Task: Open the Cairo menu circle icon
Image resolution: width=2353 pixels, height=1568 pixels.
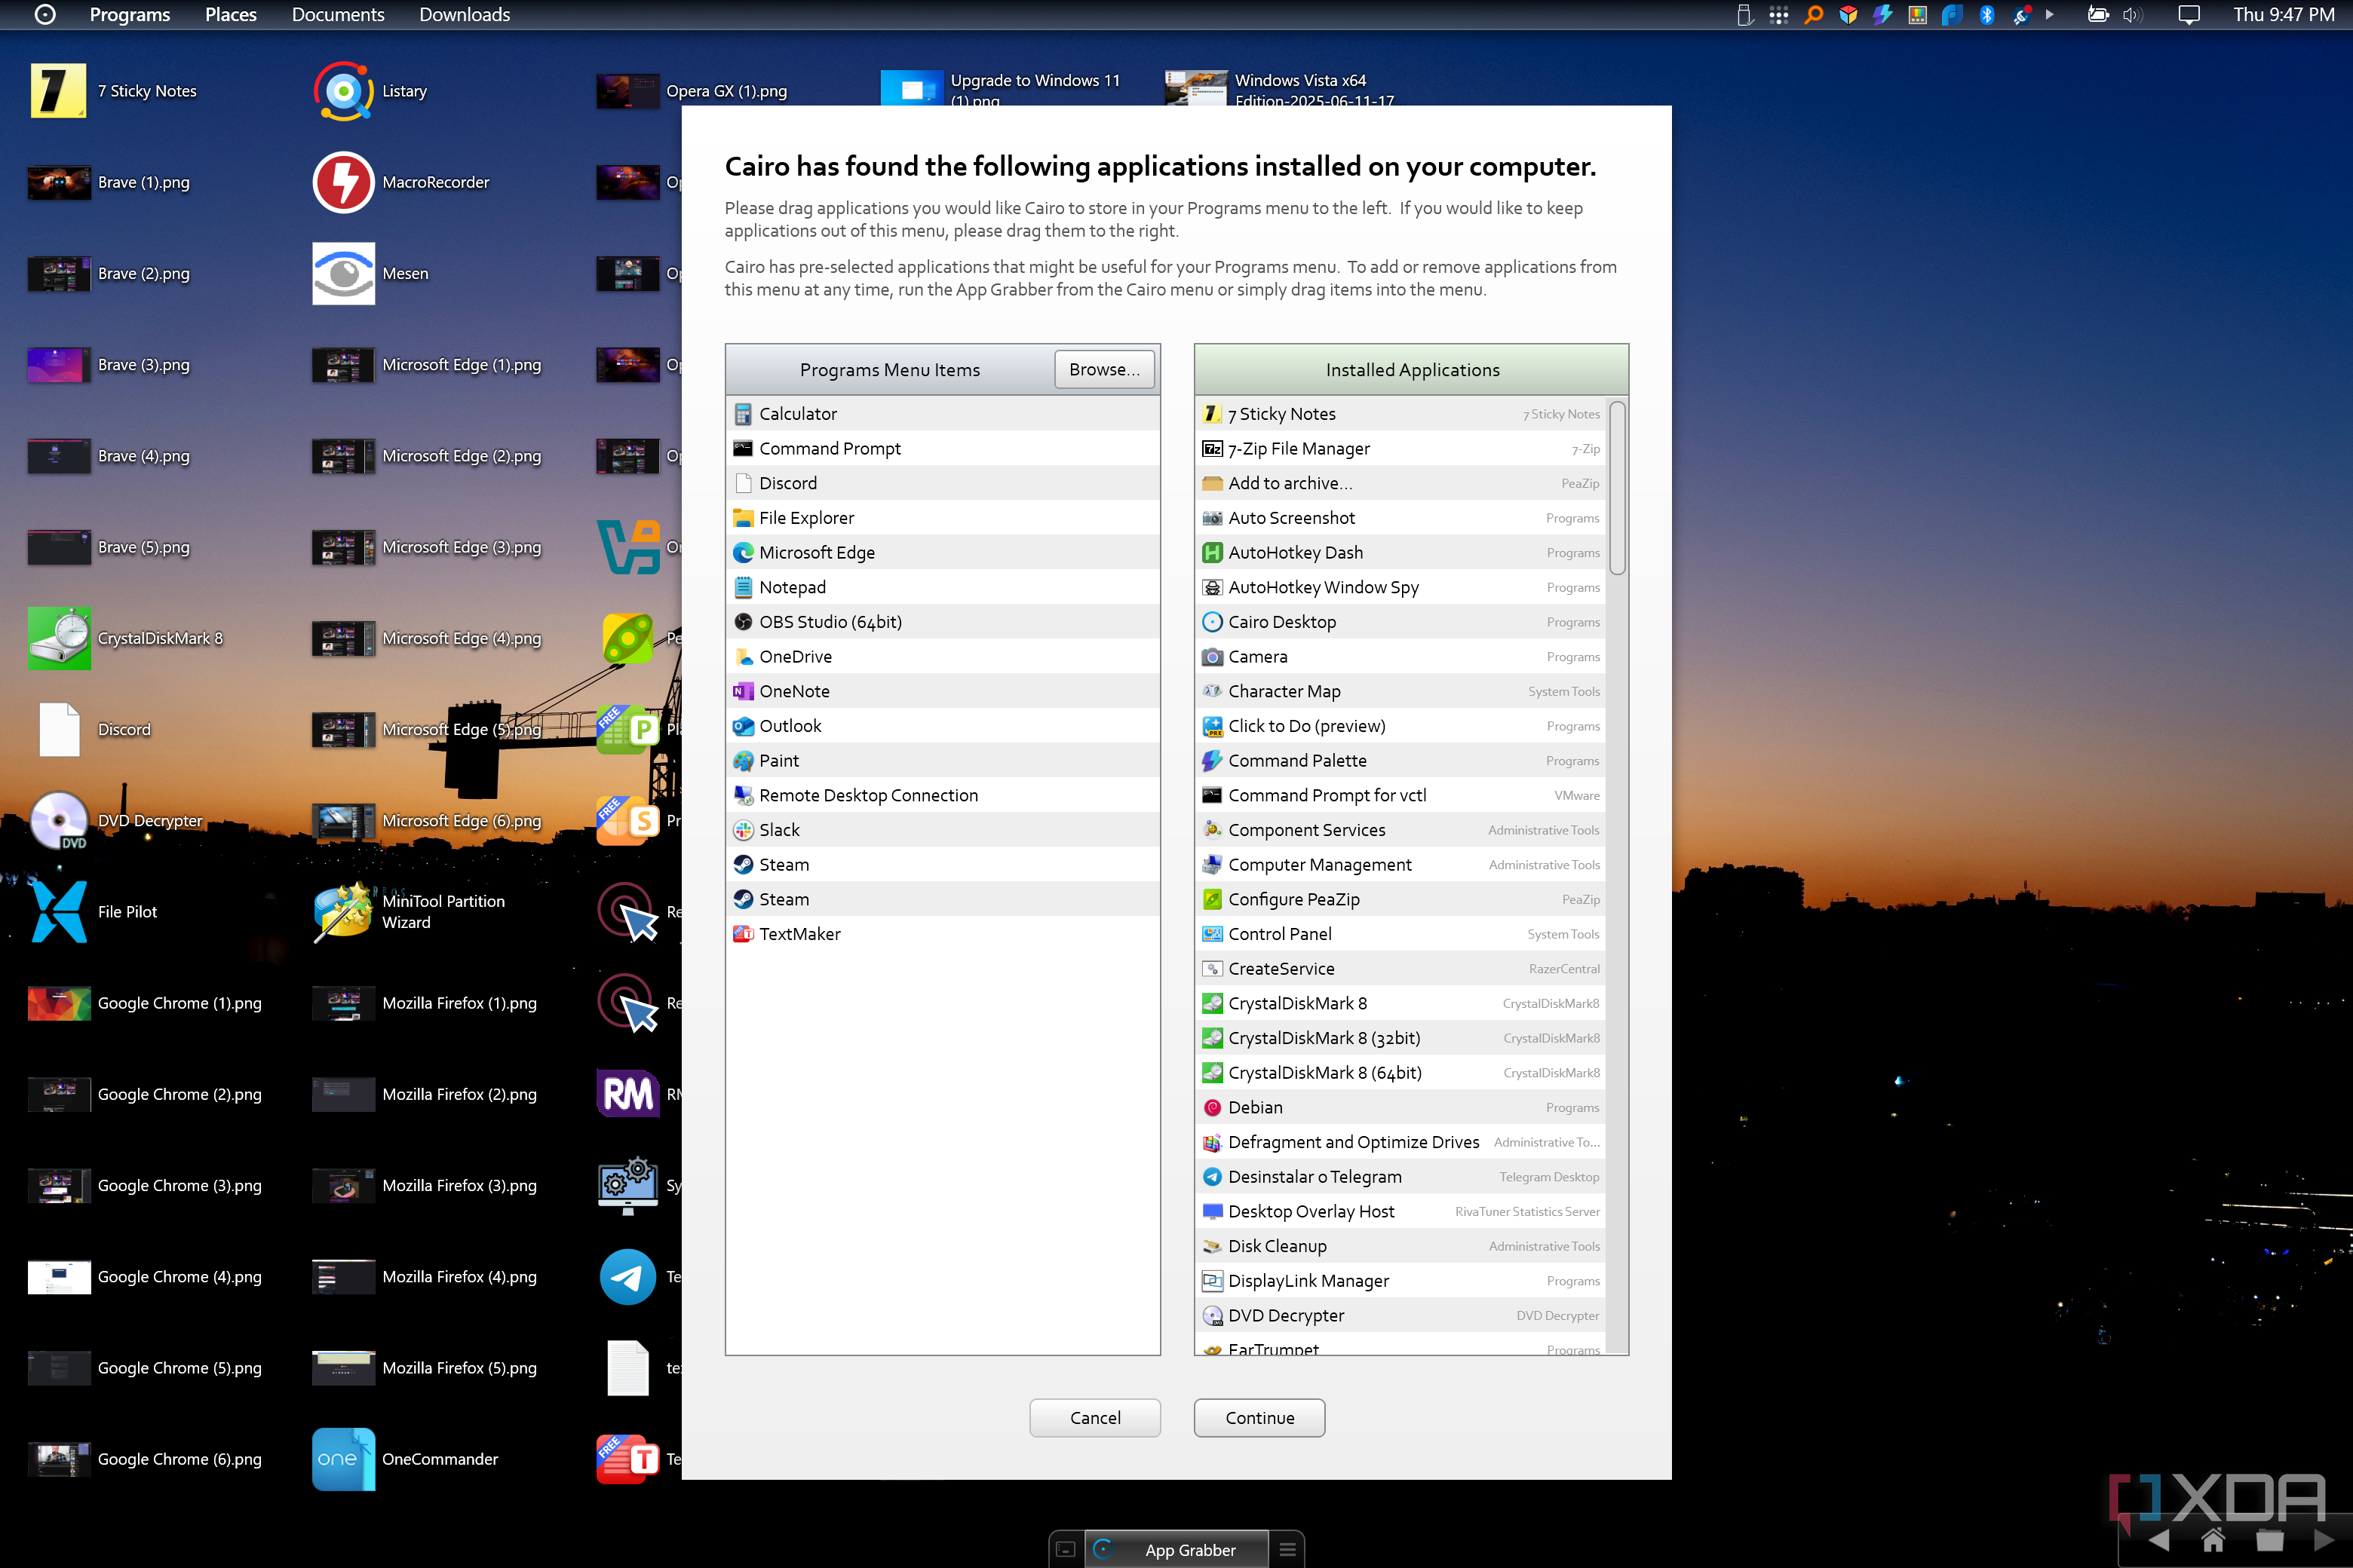Action: 45,14
